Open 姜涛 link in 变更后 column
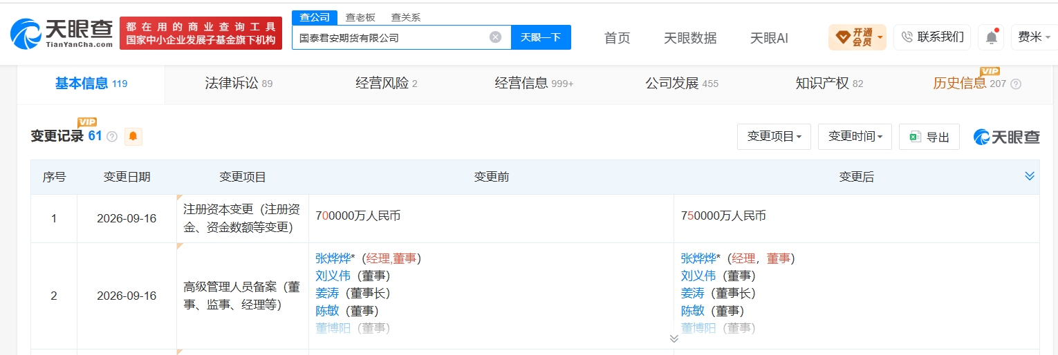Viewport: 1058px width, 355px height. (x=692, y=293)
